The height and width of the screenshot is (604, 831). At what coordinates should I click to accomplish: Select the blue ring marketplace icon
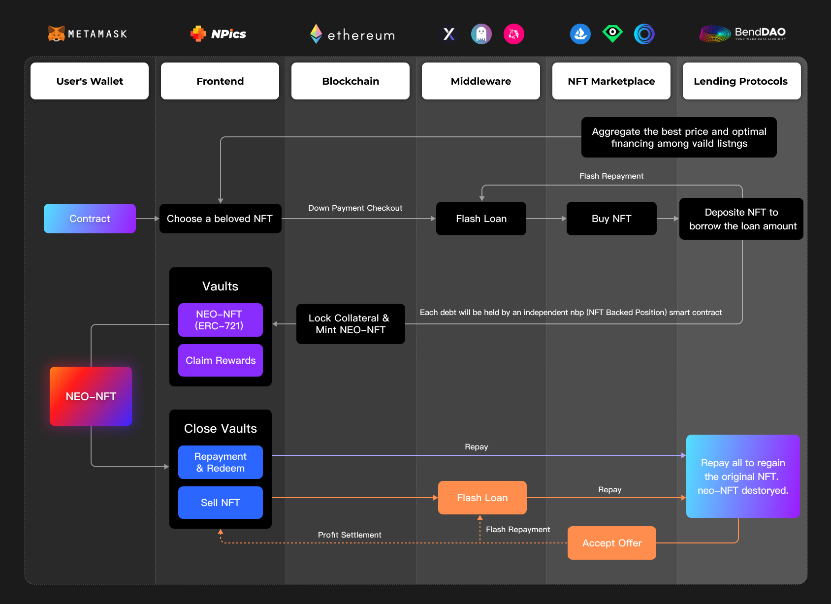tap(644, 34)
